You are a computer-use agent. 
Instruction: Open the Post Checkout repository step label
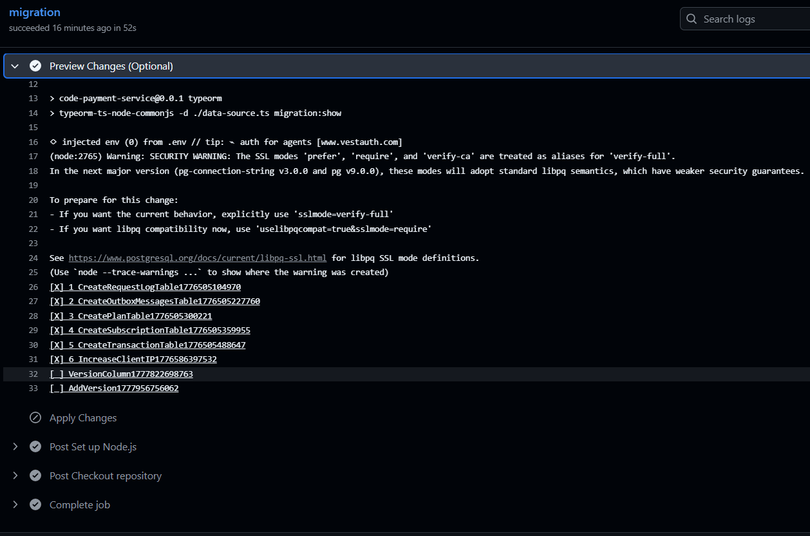pyautogui.click(x=106, y=475)
